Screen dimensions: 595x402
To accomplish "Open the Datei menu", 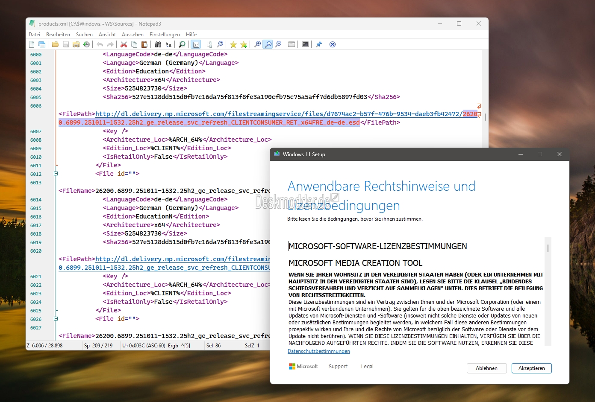I will 34,35.
